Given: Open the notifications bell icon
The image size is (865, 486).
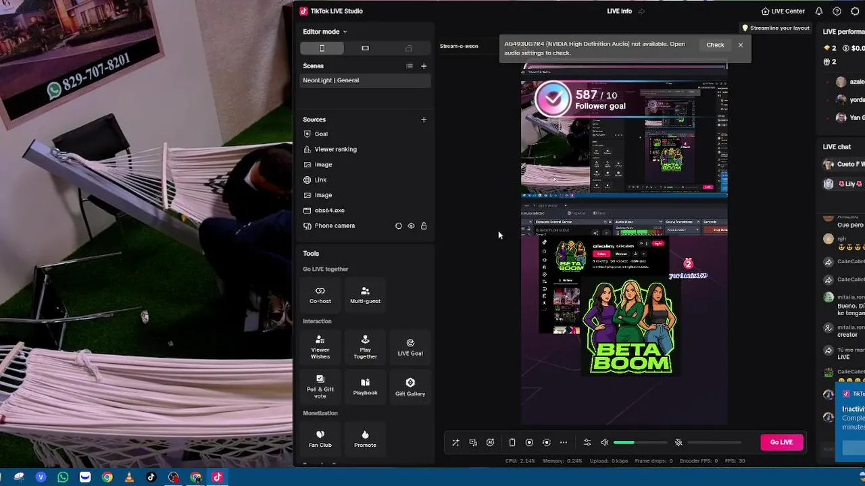Looking at the screenshot, I should point(819,11).
